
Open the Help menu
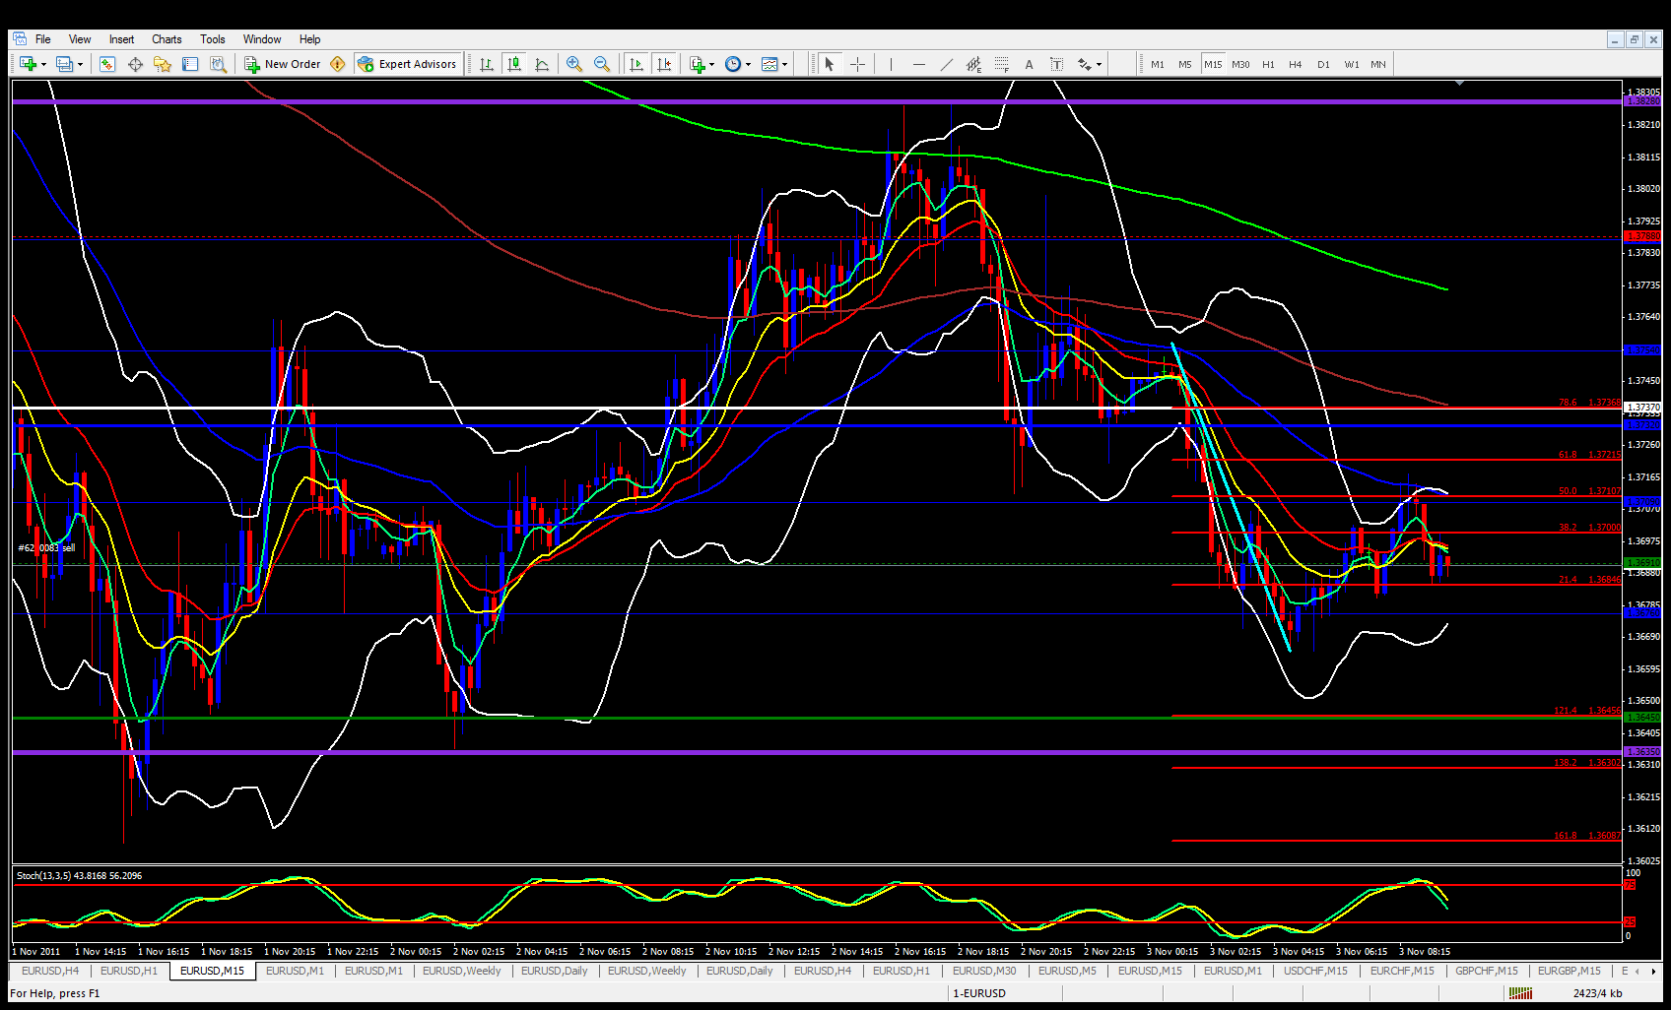tap(310, 39)
